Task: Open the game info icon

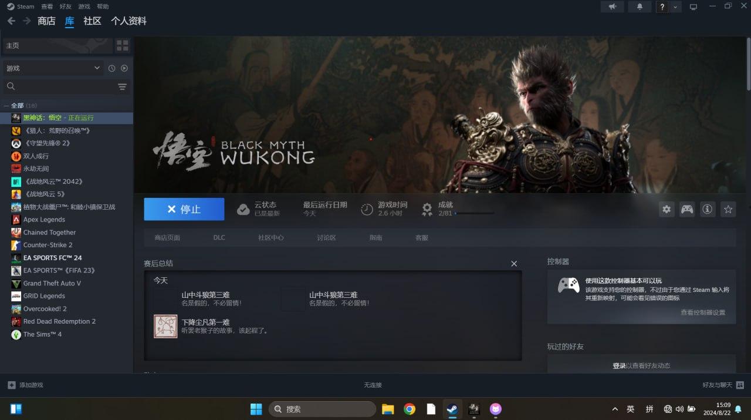Action: click(708, 209)
